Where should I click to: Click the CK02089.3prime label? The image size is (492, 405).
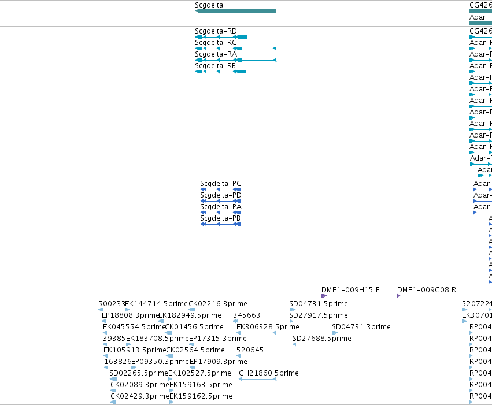[x=140, y=385]
